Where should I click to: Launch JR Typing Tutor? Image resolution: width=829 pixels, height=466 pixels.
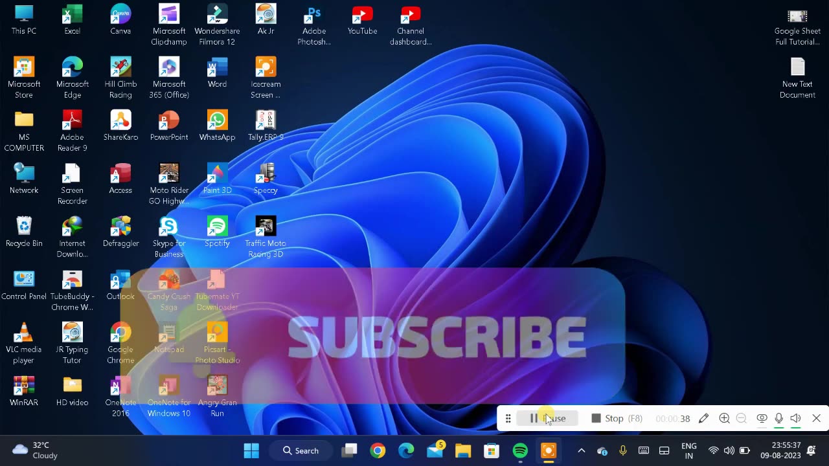click(x=72, y=343)
